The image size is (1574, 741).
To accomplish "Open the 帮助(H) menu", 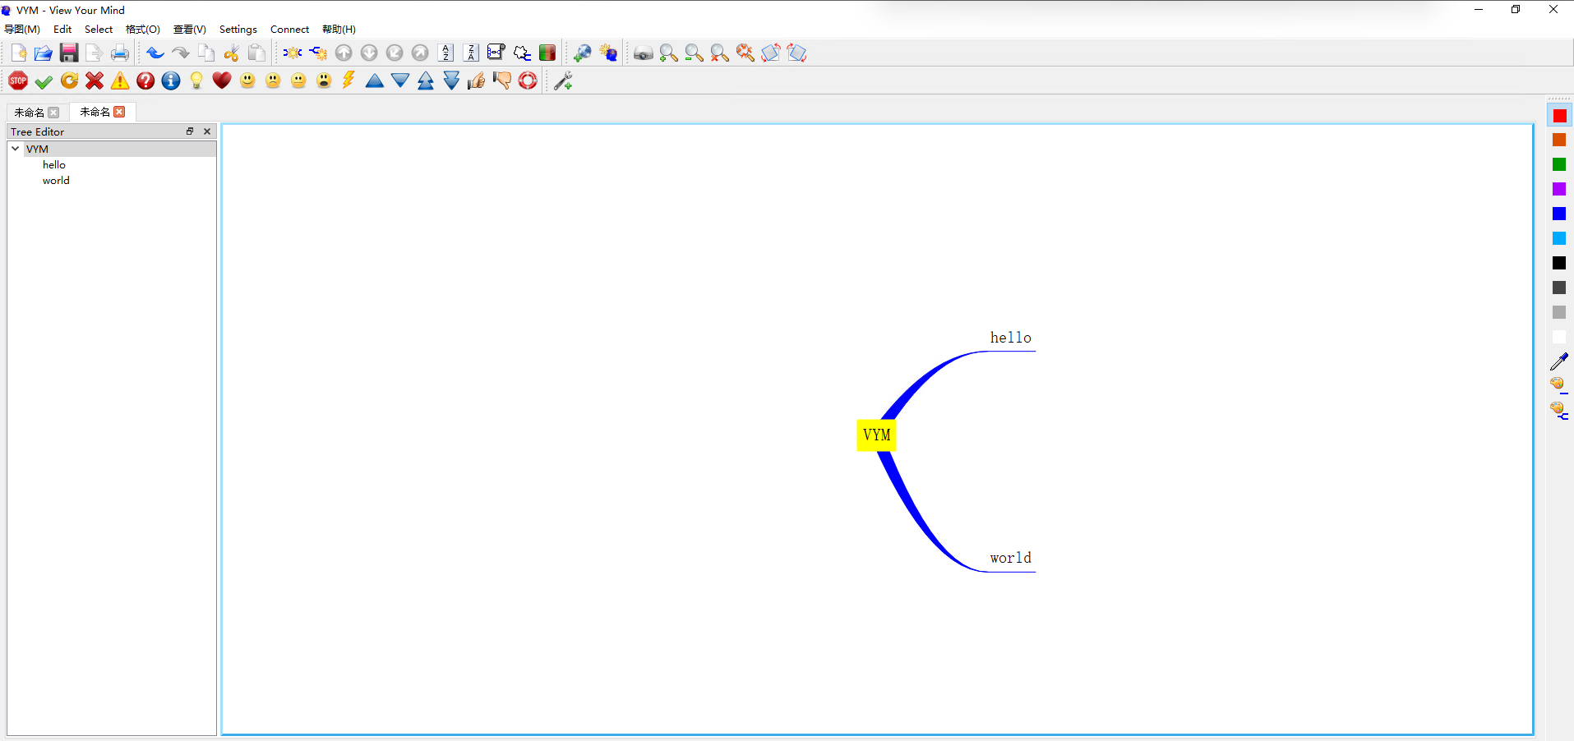I will pos(339,30).
